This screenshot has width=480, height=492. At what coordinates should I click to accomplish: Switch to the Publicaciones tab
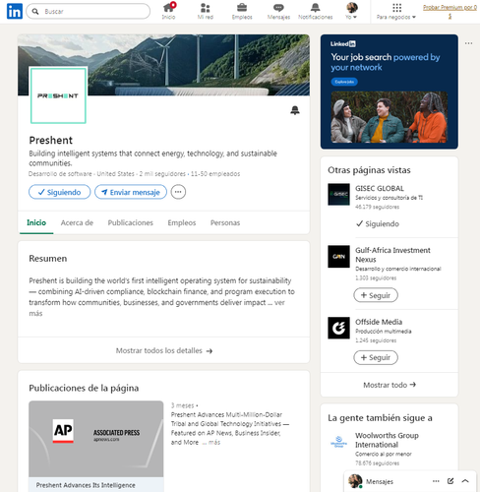131,222
